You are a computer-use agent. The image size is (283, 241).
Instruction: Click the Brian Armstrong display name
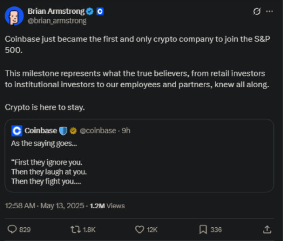pyautogui.click(x=56, y=11)
